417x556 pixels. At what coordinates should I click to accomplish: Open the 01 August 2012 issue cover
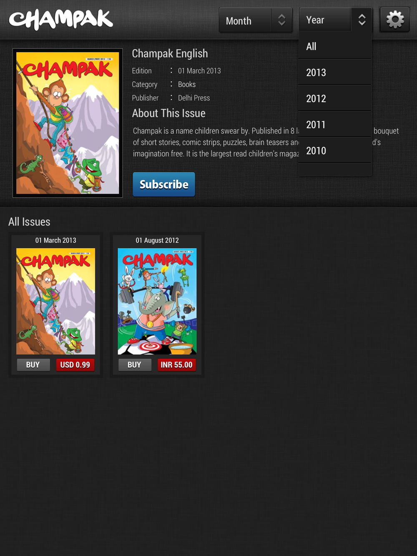[x=157, y=301]
